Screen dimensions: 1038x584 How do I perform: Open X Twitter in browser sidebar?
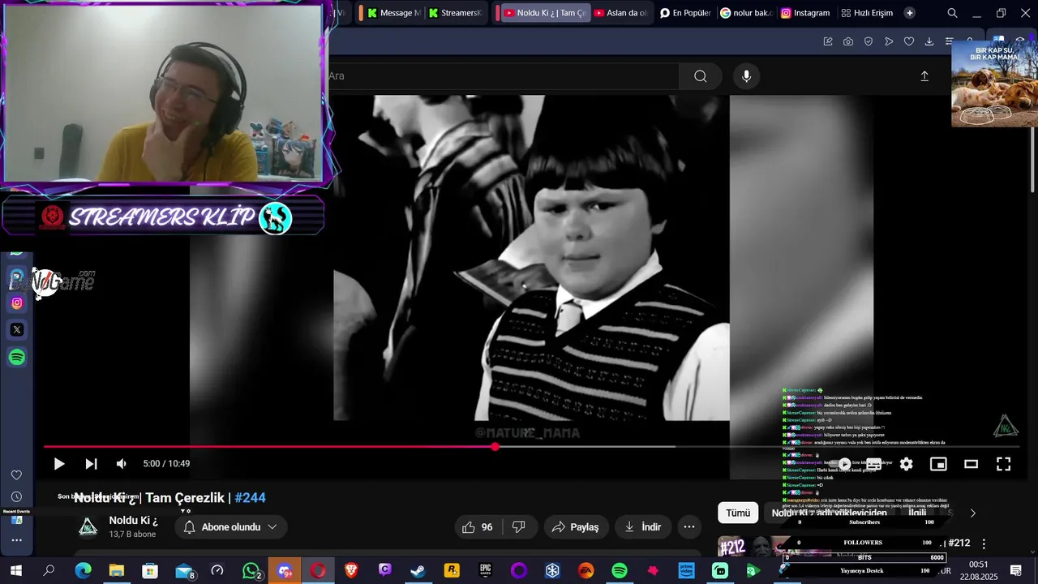click(17, 330)
